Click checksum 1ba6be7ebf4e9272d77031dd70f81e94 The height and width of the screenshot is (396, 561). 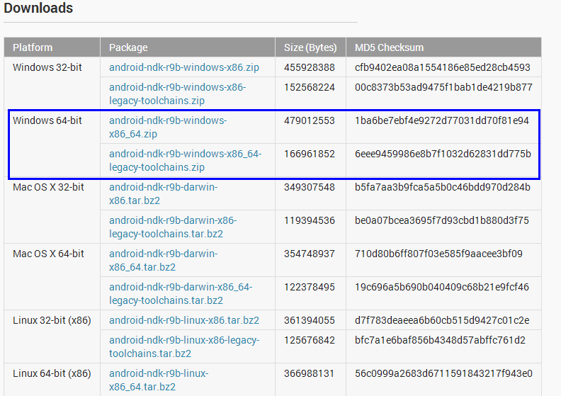point(442,120)
